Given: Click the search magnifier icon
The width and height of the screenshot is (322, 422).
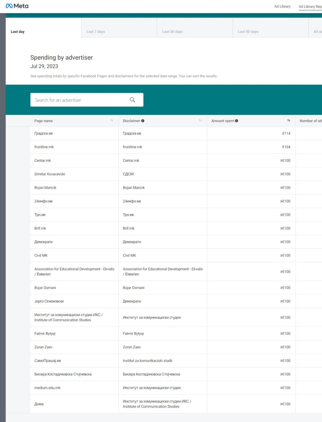Looking at the screenshot, I should (x=132, y=100).
